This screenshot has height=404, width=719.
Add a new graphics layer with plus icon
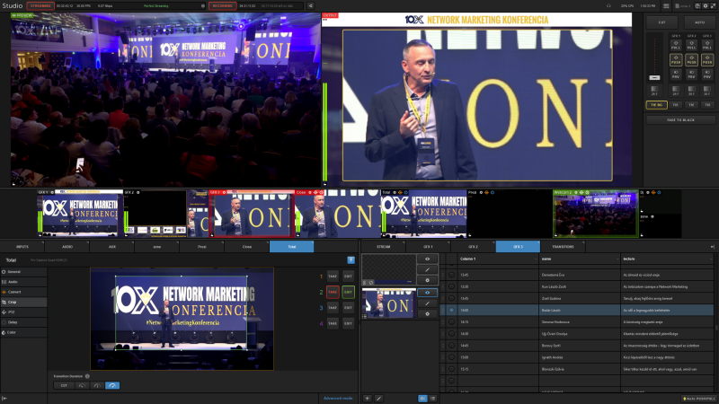(367, 397)
